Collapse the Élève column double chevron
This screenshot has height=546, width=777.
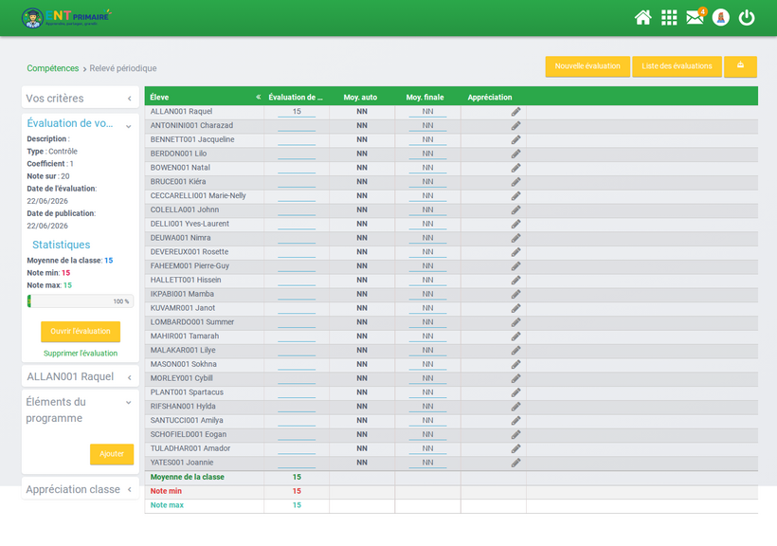[258, 98]
